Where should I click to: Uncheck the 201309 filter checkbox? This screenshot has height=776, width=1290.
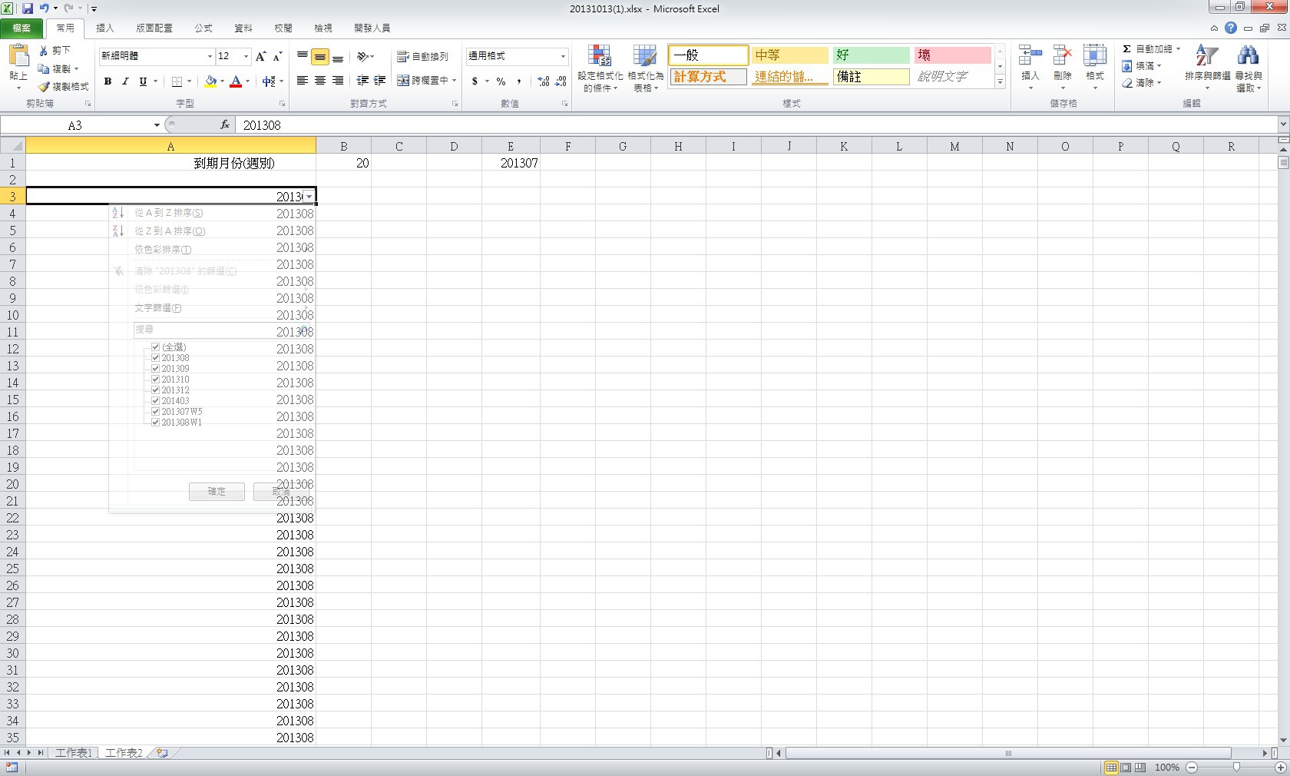(156, 369)
